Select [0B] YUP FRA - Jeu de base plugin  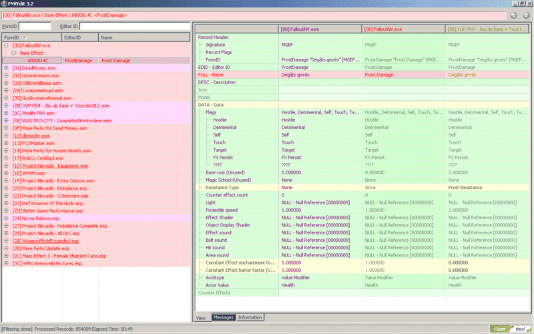61,106
